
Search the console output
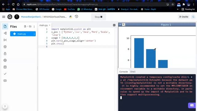point(188,77)
